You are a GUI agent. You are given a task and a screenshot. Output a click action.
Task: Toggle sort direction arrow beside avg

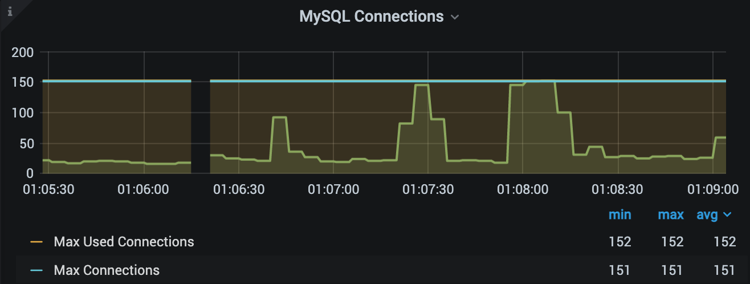727,216
